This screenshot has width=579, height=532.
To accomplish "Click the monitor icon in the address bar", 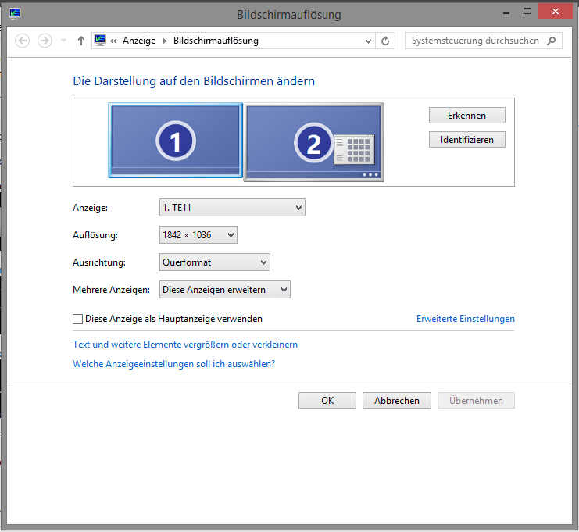I will (x=100, y=41).
